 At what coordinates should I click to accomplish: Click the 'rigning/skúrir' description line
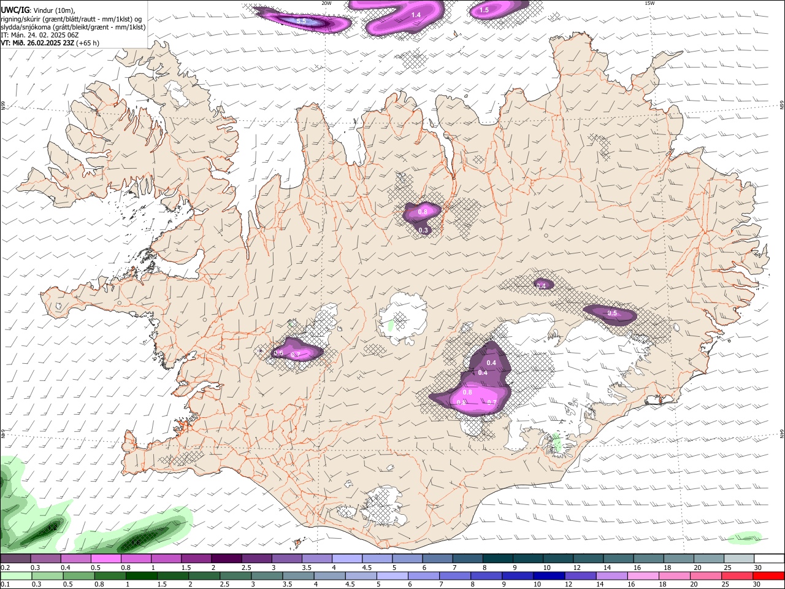(71, 18)
